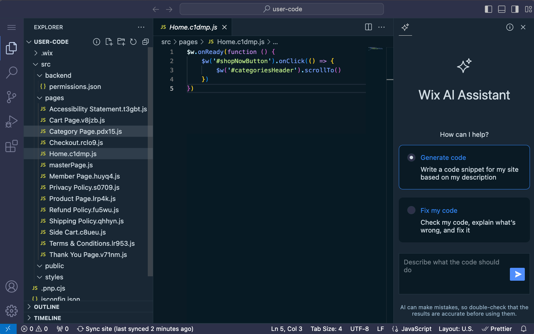Click Prettier formatter status item
Image resolution: width=534 pixels, height=334 pixels.
(x=497, y=329)
